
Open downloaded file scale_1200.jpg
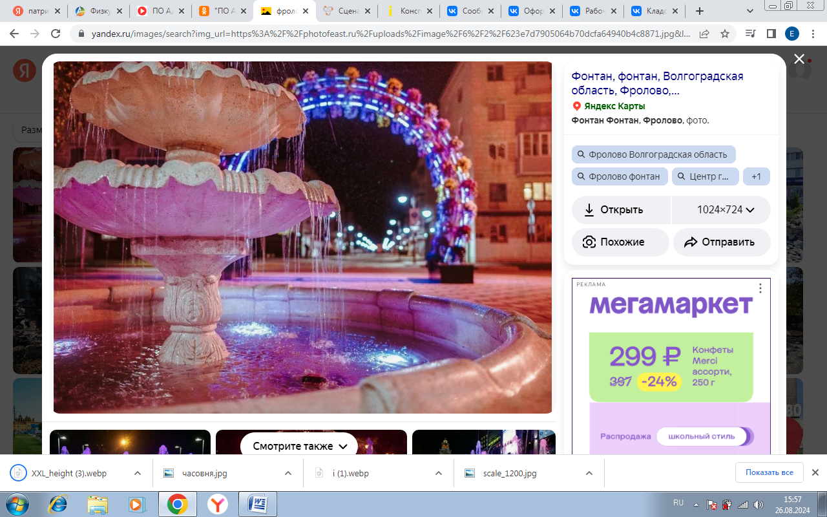(x=510, y=473)
